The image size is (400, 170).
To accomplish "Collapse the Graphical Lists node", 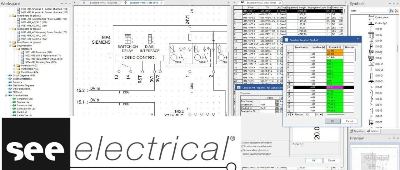I will pyautogui.click(x=6, y=95).
